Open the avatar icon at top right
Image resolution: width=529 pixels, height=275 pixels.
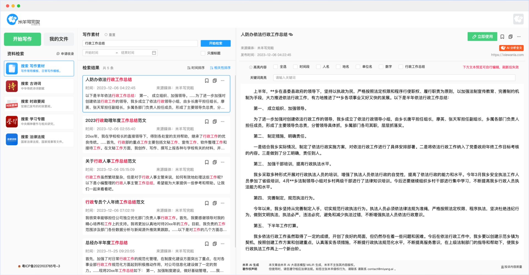[x=518, y=19]
